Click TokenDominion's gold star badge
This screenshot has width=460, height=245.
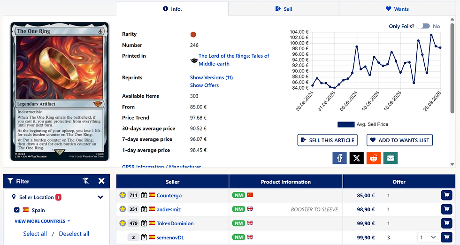pyautogui.click(x=123, y=223)
